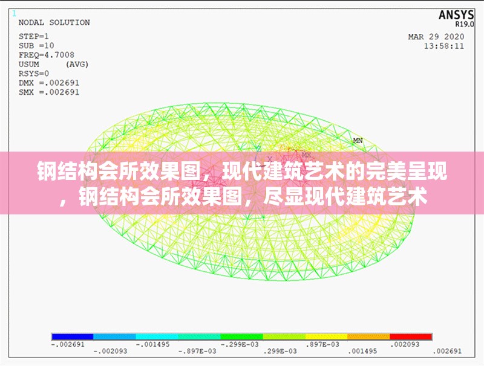Click the ANSYS R19.0 logo
This screenshot has width=484, height=366.
pyautogui.click(x=457, y=17)
